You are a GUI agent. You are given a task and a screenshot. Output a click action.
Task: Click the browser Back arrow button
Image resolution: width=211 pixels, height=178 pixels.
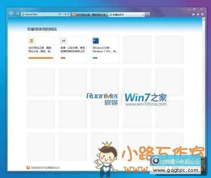(x=11, y=14)
